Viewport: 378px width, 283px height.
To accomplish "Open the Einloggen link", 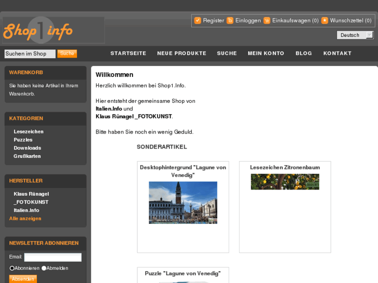I will tap(248, 20).
